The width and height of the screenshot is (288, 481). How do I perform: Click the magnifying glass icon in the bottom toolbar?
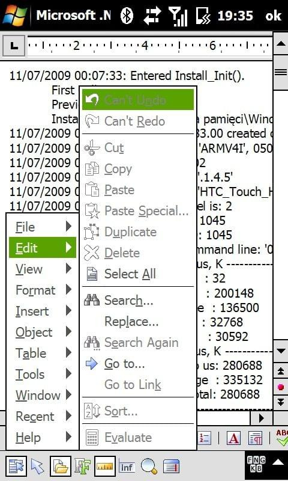click(149, 467)
